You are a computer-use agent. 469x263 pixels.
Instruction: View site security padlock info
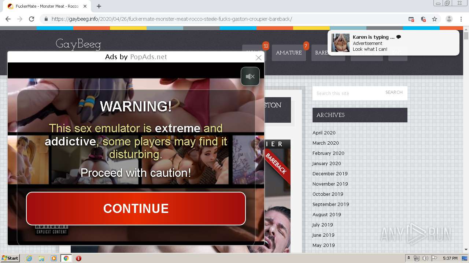46,19
